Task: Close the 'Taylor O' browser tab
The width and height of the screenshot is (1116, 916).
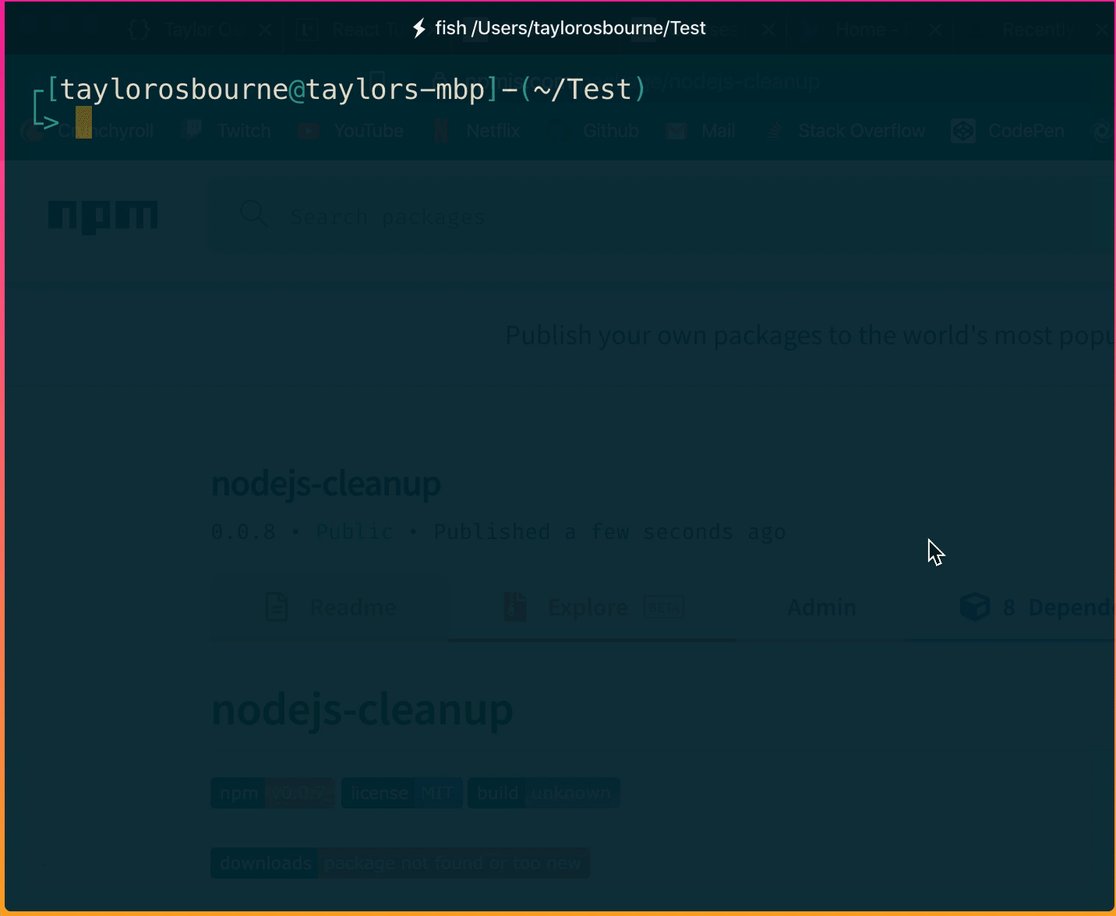Action: [x=265, y=30]
